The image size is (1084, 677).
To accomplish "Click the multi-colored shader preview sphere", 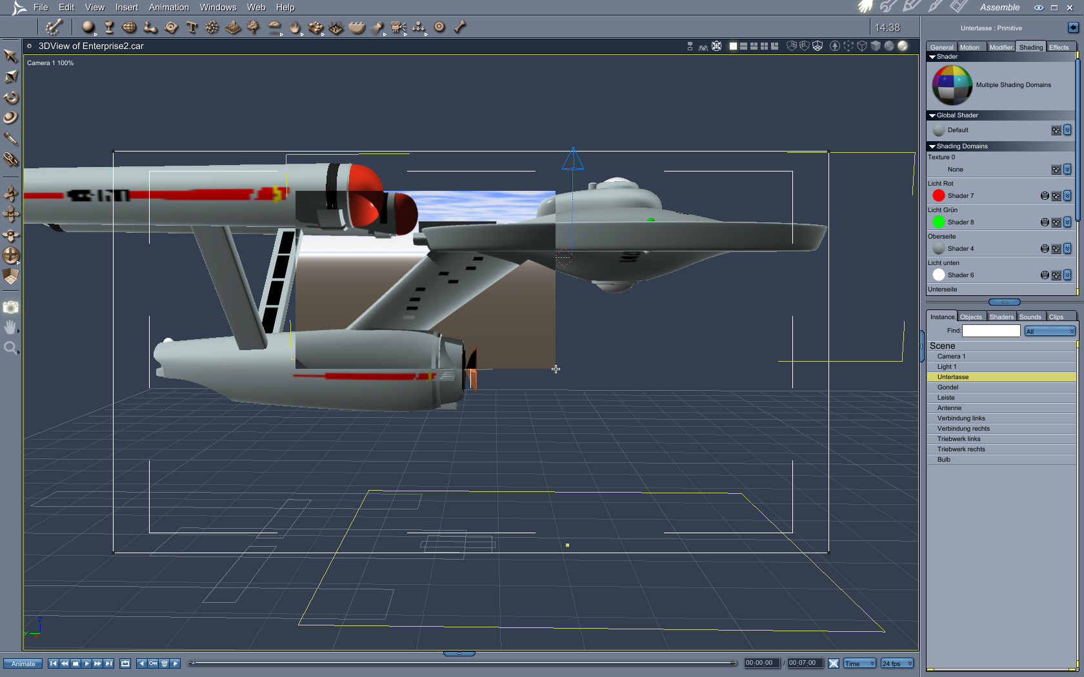I will coord(952,85).
